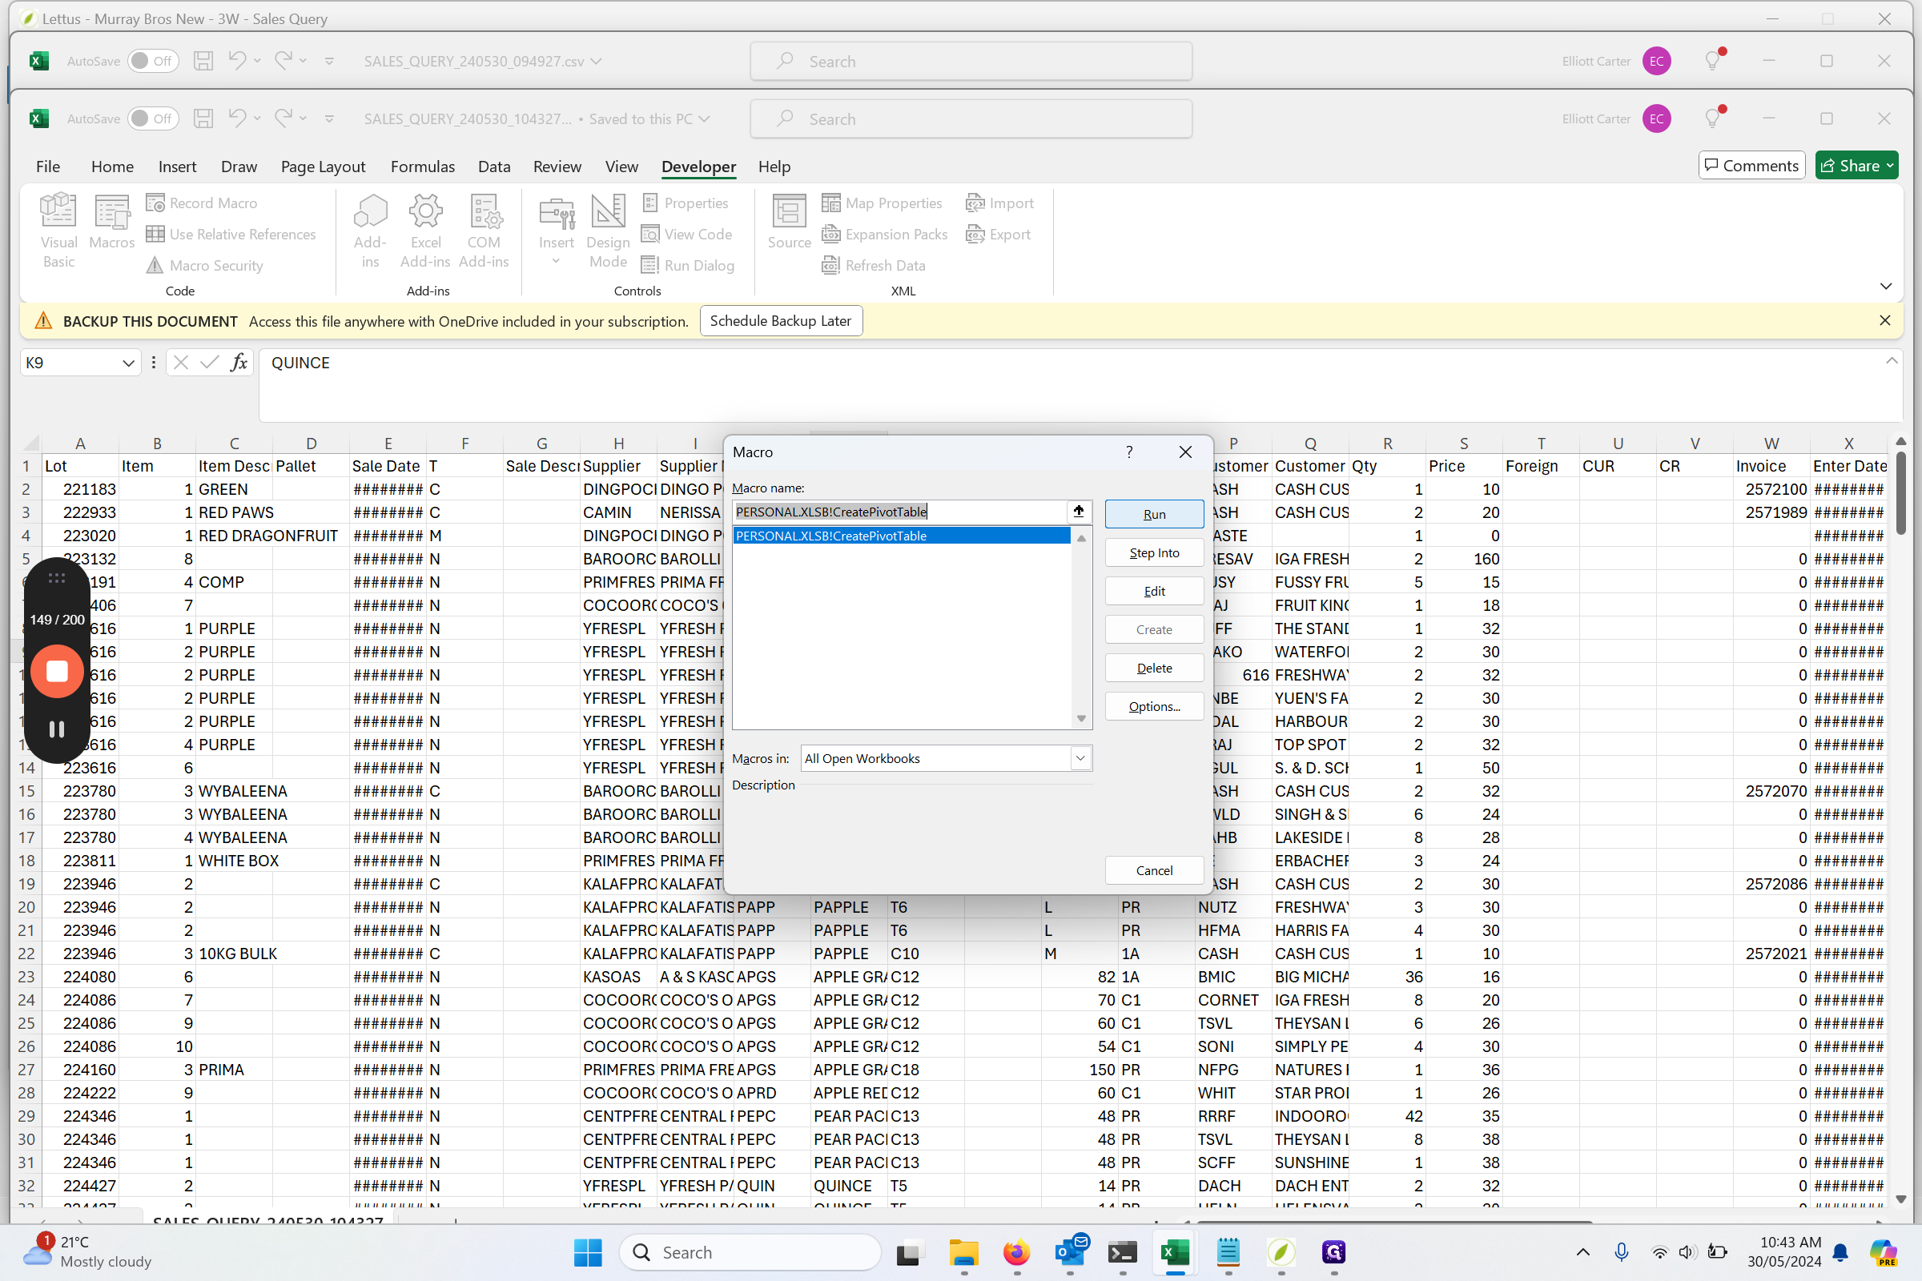The image size is (1922, 1281).
Task: Open the 'Macros in' dropdown
Action: 1080,758
